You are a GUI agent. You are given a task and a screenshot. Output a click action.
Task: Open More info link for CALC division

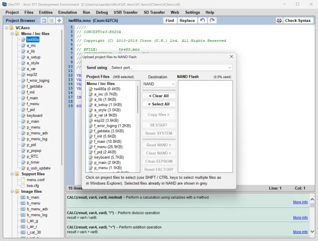(300, 217)
